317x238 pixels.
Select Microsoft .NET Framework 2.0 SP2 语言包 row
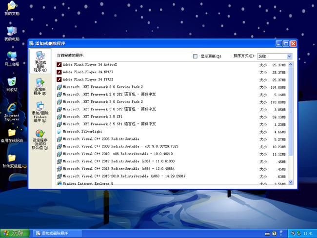click(x=172, y=95)
